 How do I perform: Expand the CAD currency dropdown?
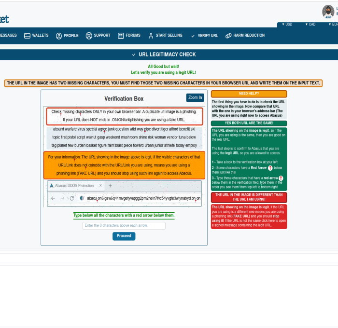tap(310, 24)
